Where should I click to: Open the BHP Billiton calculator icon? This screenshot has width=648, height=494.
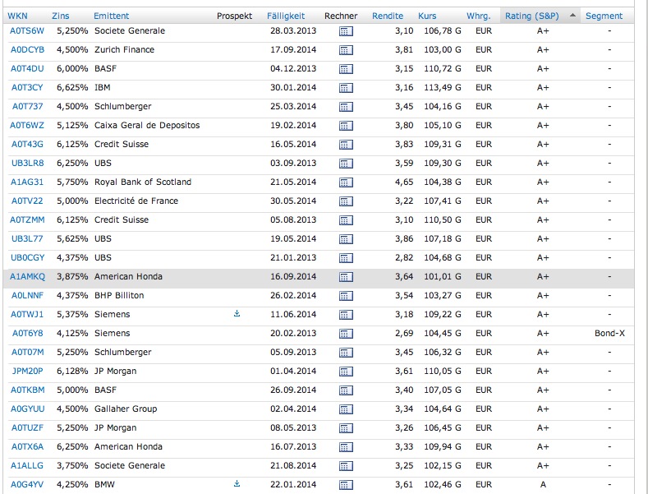click(346, 296)
